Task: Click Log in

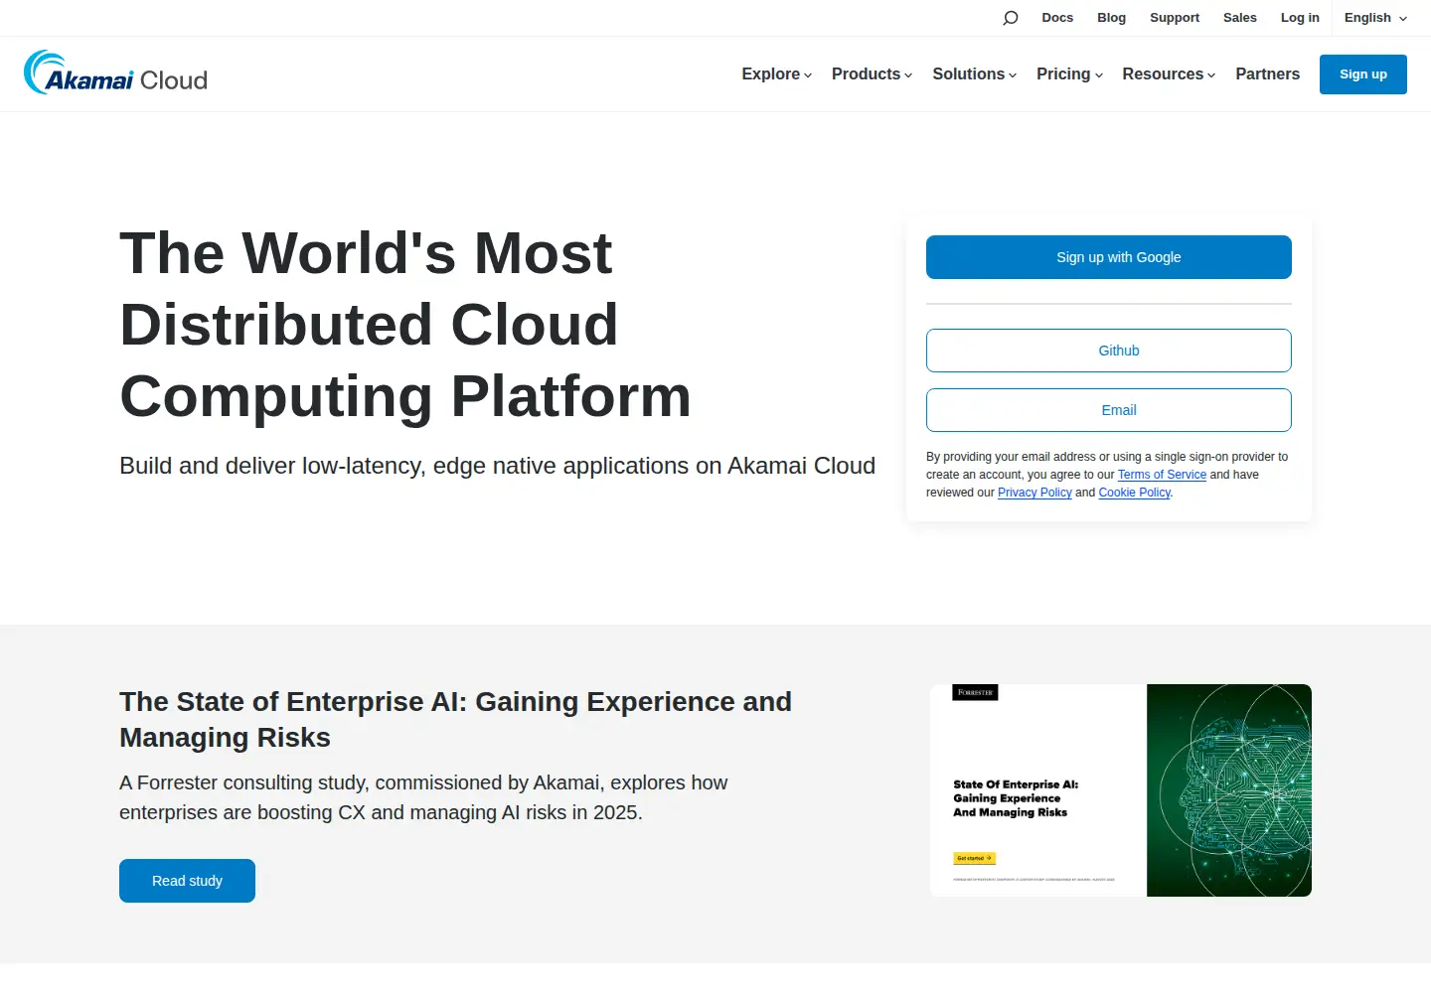Action: (x=1300, y=18)
